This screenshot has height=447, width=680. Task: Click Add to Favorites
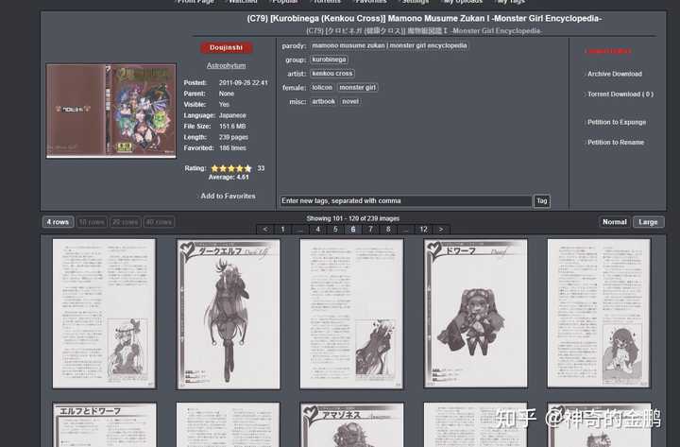coord(228,197)
